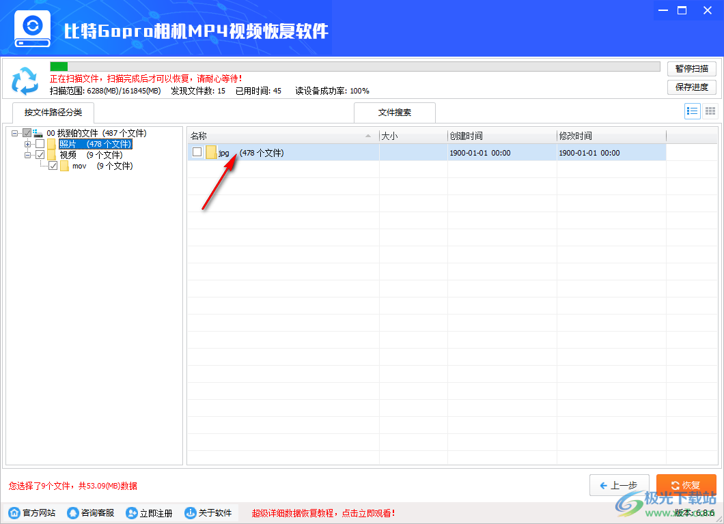Open 立即注册 registration link
The width and height of the screenshot is (724, 524).
149,513
